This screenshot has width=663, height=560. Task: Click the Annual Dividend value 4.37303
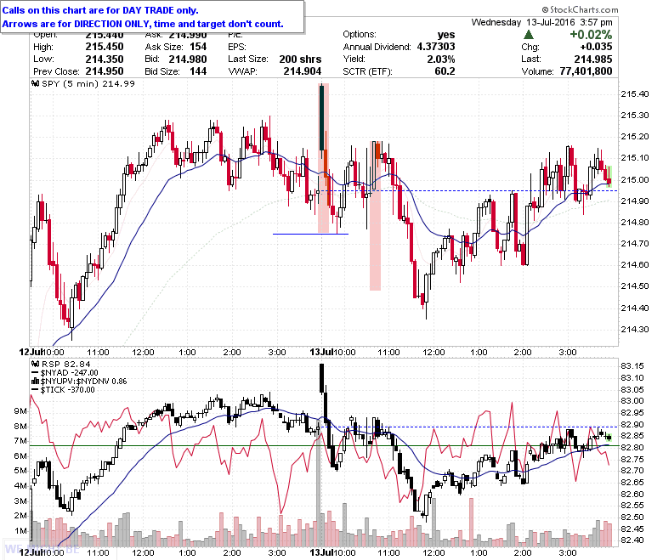pyautogui.click(x=436, y=47)
